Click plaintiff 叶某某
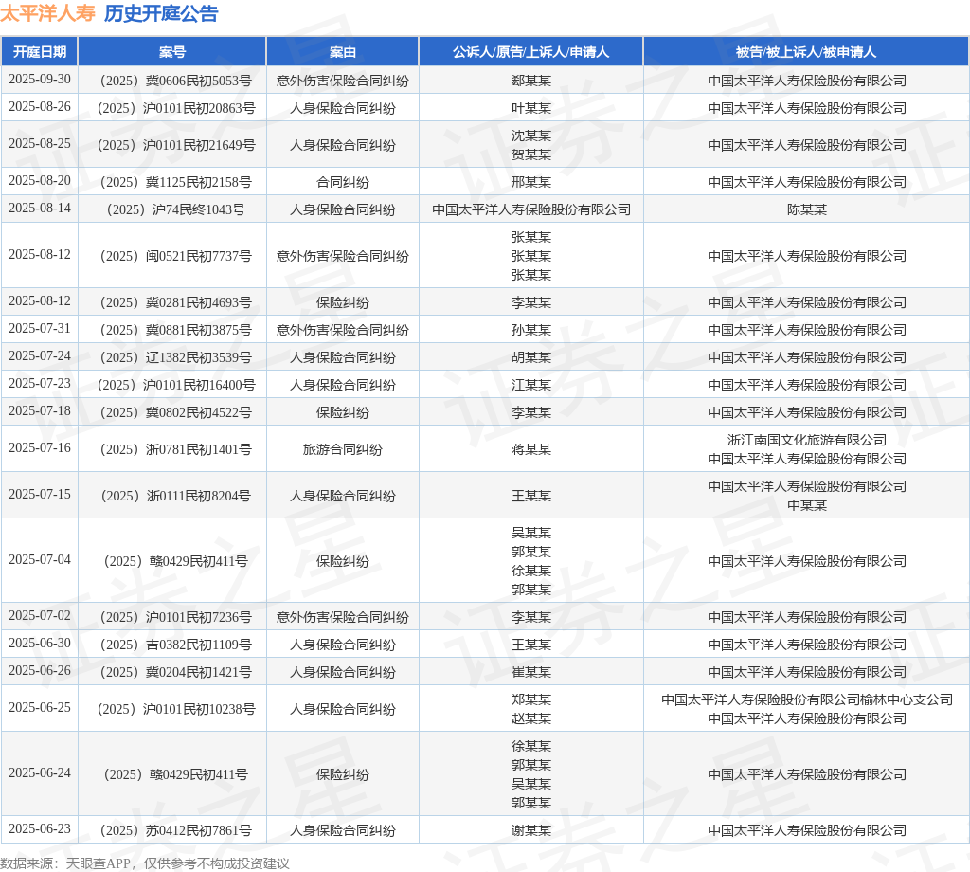Image resolution: width=970 pixels, height=872 pixels. click(530, 108)
